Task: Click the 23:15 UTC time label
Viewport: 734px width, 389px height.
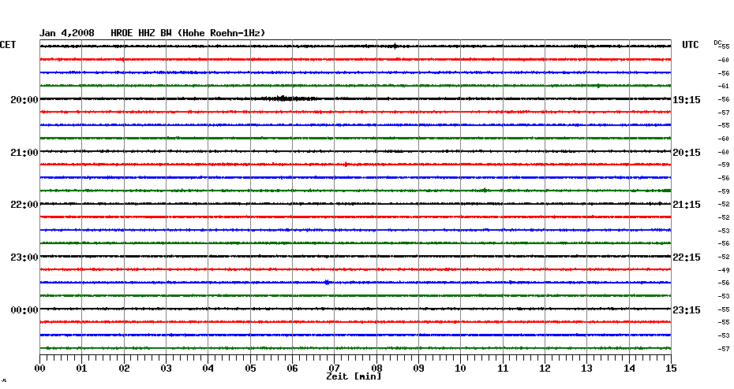Action: click(x=687, y=310)
